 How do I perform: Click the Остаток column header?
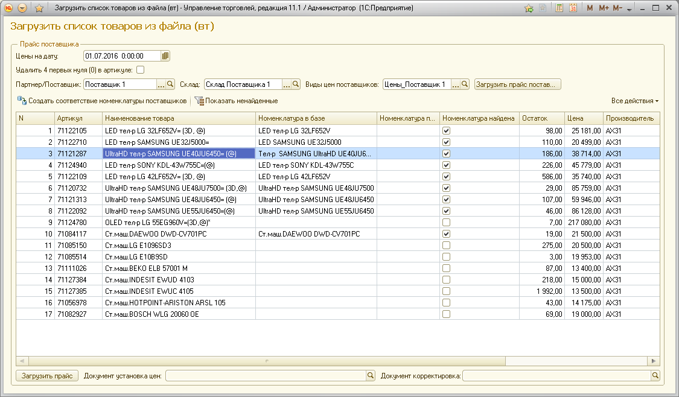point(542,118)
